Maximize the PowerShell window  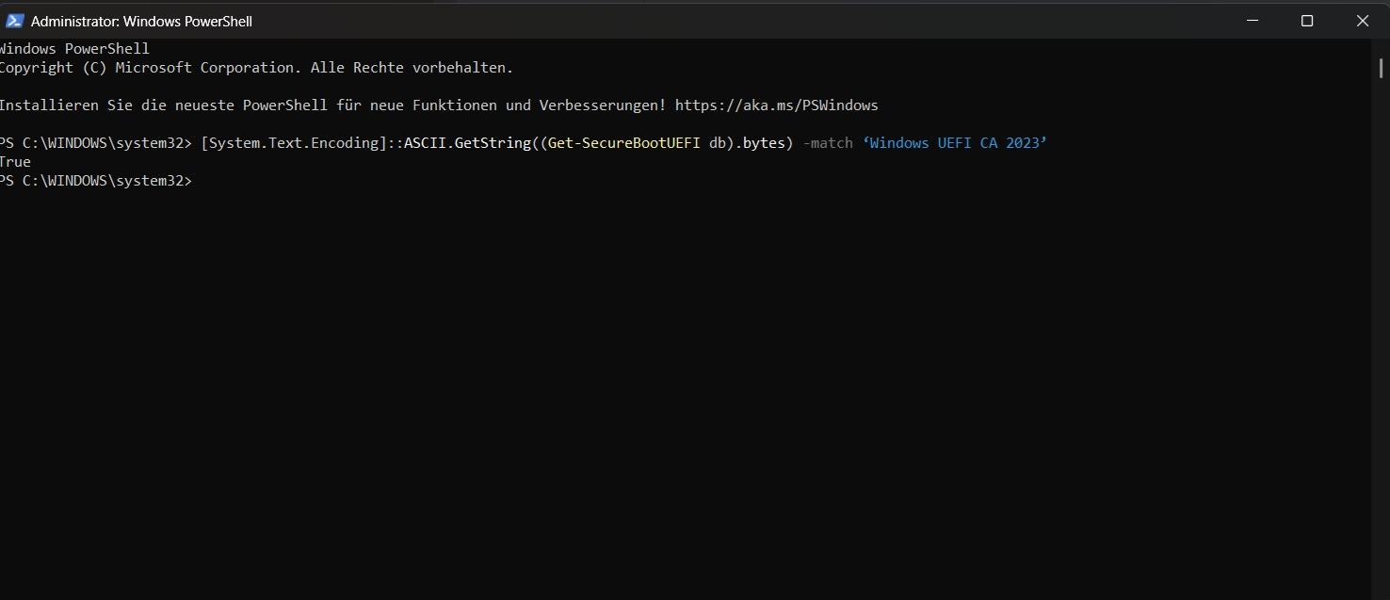(1307, 21)
